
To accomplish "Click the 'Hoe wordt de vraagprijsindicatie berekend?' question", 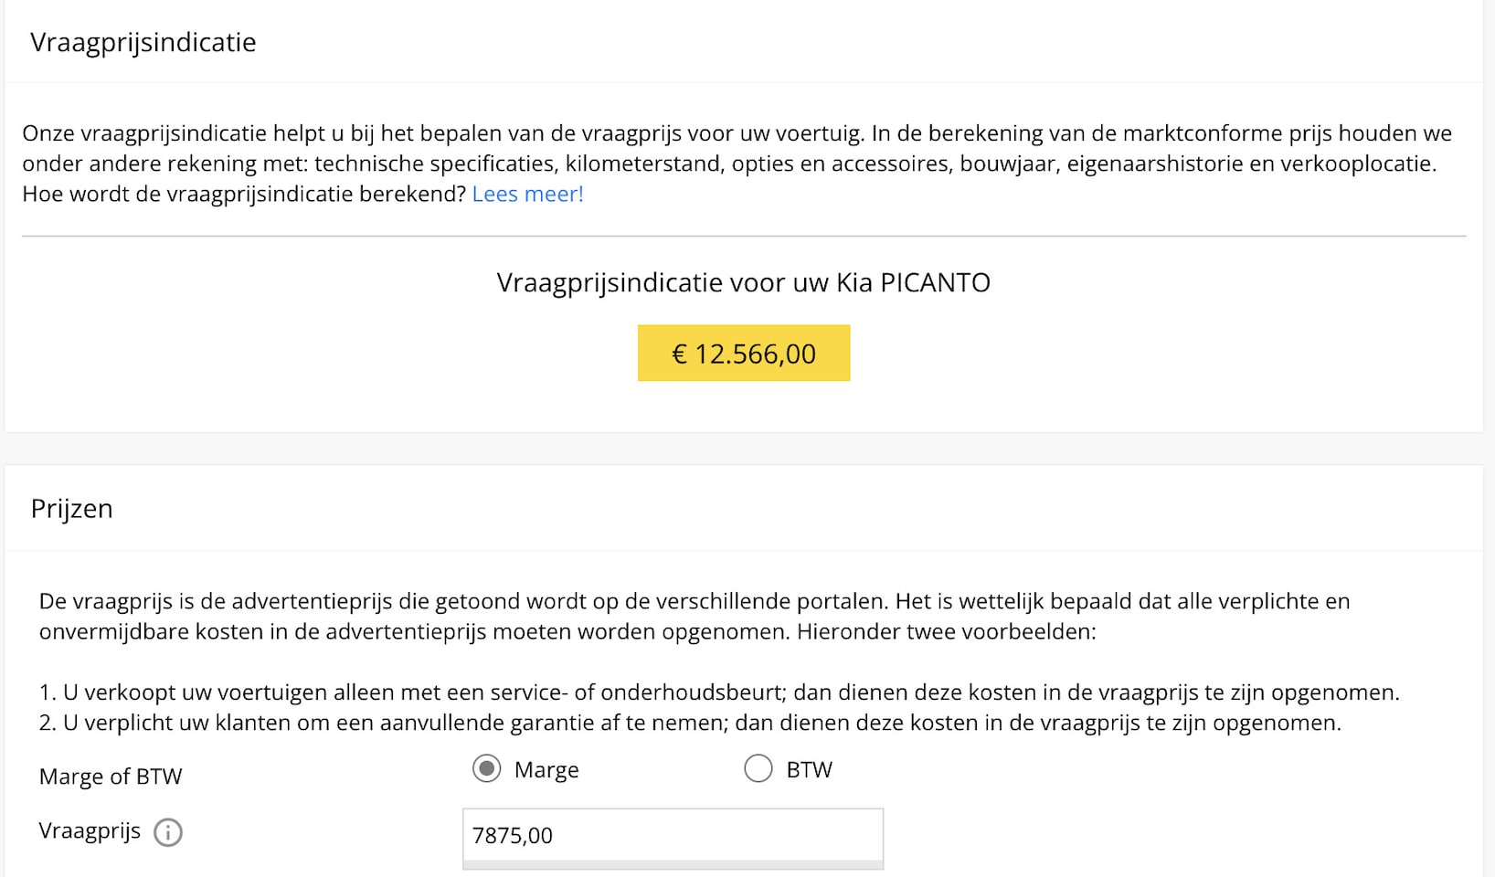I will (244, 194).
